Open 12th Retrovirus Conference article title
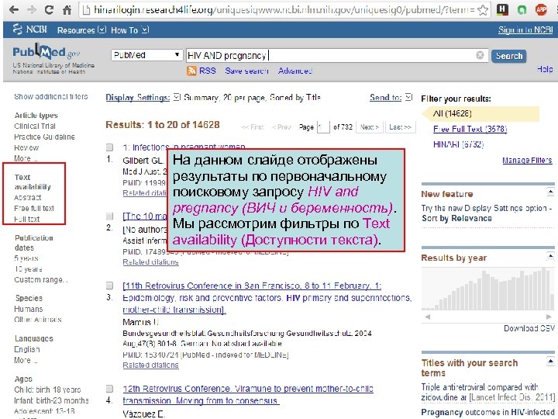The height and width of the screenshot is (419, 558). [x=248, y=394]
